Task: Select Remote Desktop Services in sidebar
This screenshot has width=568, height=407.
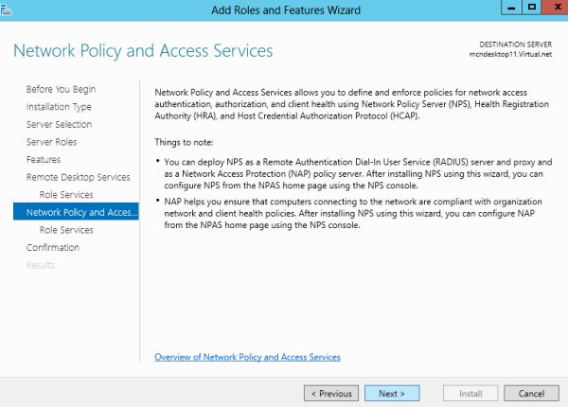Action: pyautogui.click(x=78, y=177)
